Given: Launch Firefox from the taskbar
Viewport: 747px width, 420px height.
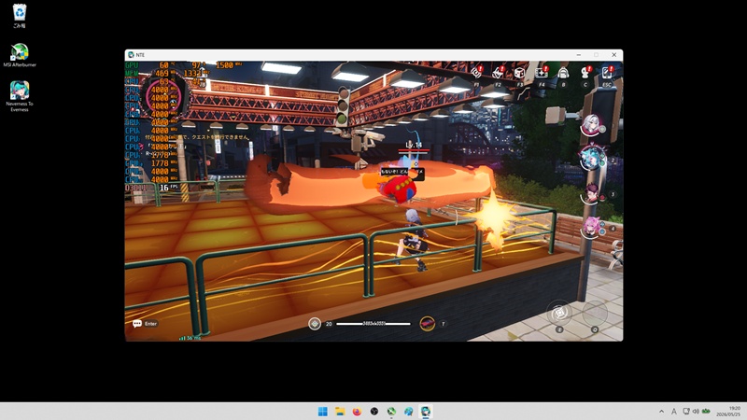Looking at the screenshot, I should [x=357, y=412].
